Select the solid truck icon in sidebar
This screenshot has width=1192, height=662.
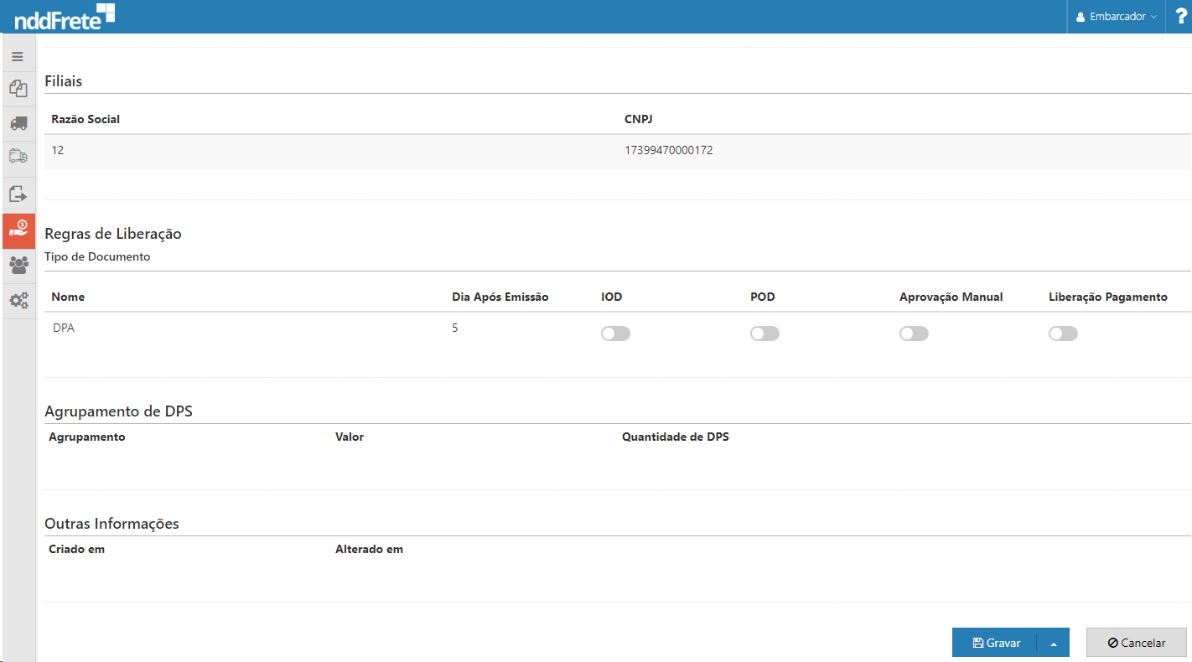tap(18, 123)
